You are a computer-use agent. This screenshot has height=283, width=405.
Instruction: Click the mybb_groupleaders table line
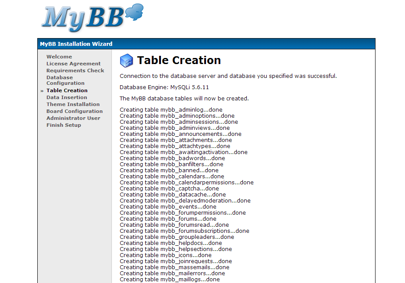point(177,237)
